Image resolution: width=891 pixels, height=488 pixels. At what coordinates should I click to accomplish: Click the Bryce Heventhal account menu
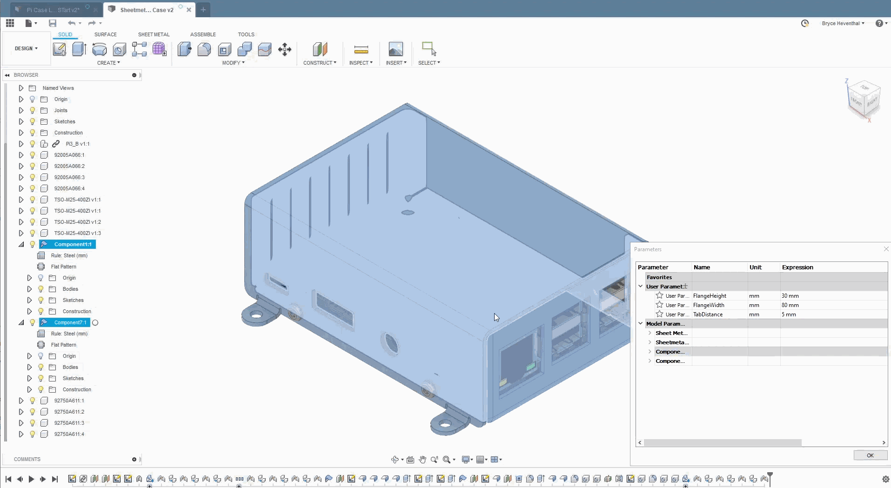[843, 23]
